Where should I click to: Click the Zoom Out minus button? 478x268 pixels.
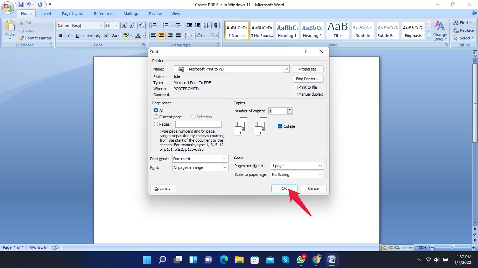(x=432, y=247)
